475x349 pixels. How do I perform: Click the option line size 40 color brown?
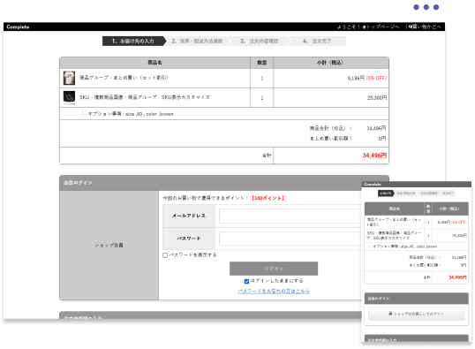(131, 114)
